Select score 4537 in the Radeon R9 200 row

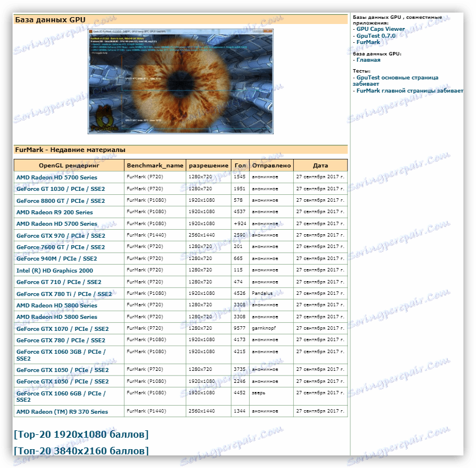[239, 211]
